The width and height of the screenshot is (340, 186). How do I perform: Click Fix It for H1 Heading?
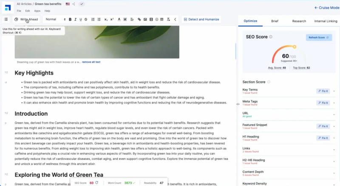(x=323, y=138)
